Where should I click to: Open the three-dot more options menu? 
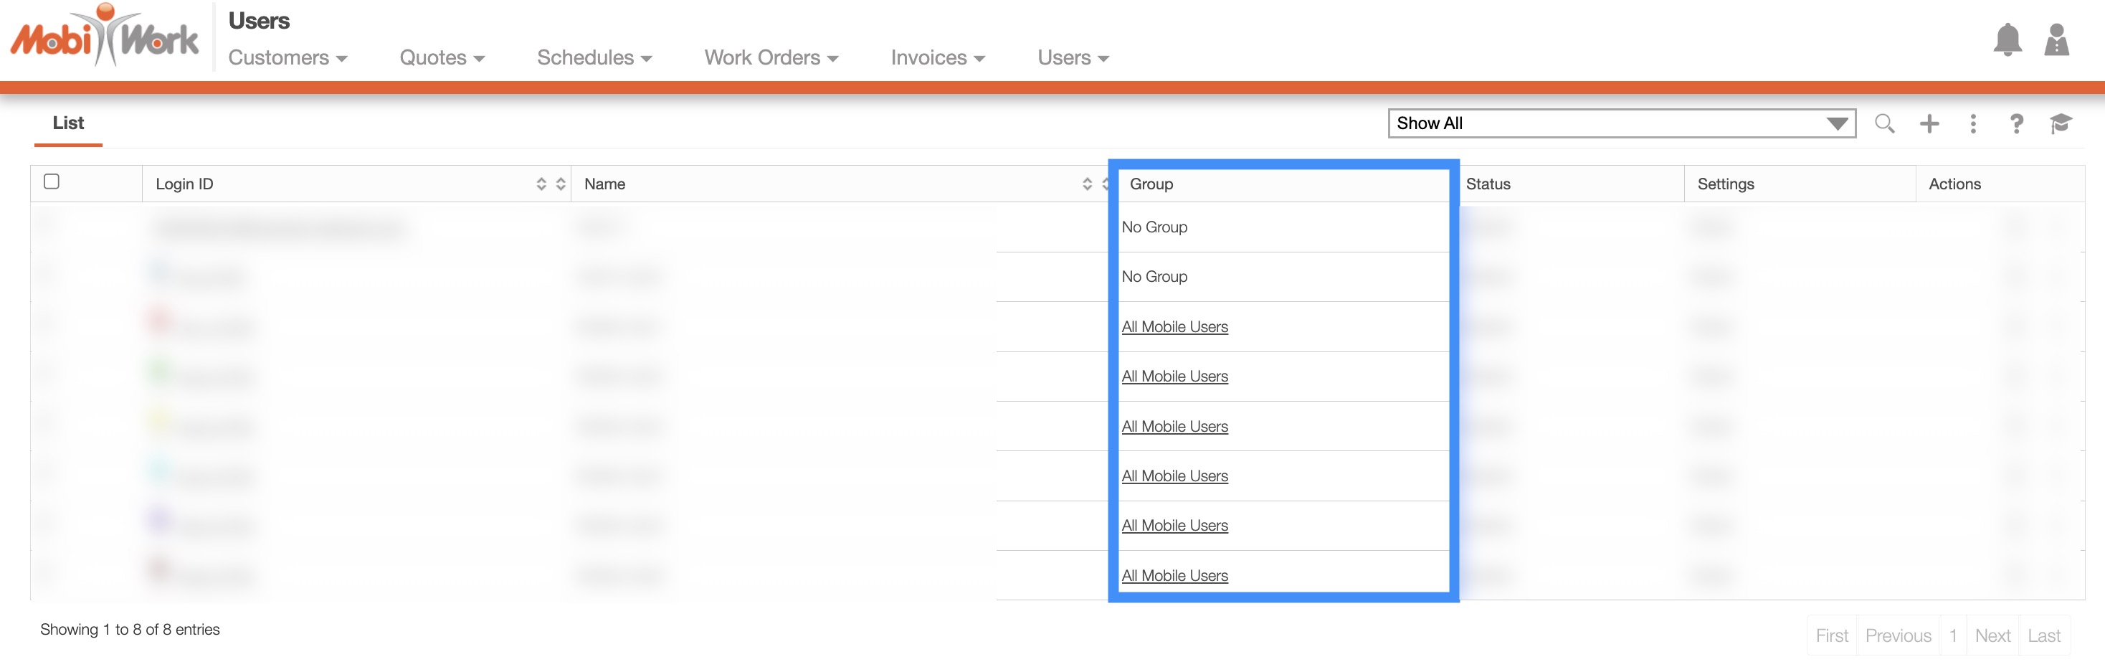coord(1972,123)
